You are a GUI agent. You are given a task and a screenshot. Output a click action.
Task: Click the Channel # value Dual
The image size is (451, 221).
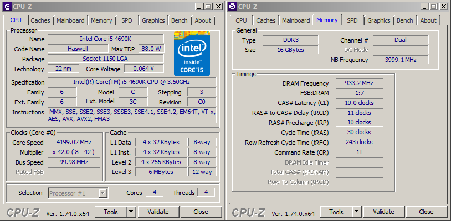(x=401, y=40)
